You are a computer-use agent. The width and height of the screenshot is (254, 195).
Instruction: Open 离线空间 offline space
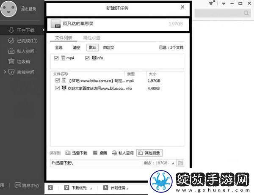[x=21, y=72]
